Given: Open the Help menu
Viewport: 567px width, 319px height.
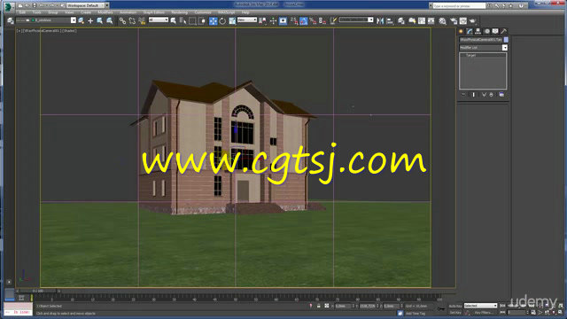Looking at the screenshot, I should click(245, 12).
